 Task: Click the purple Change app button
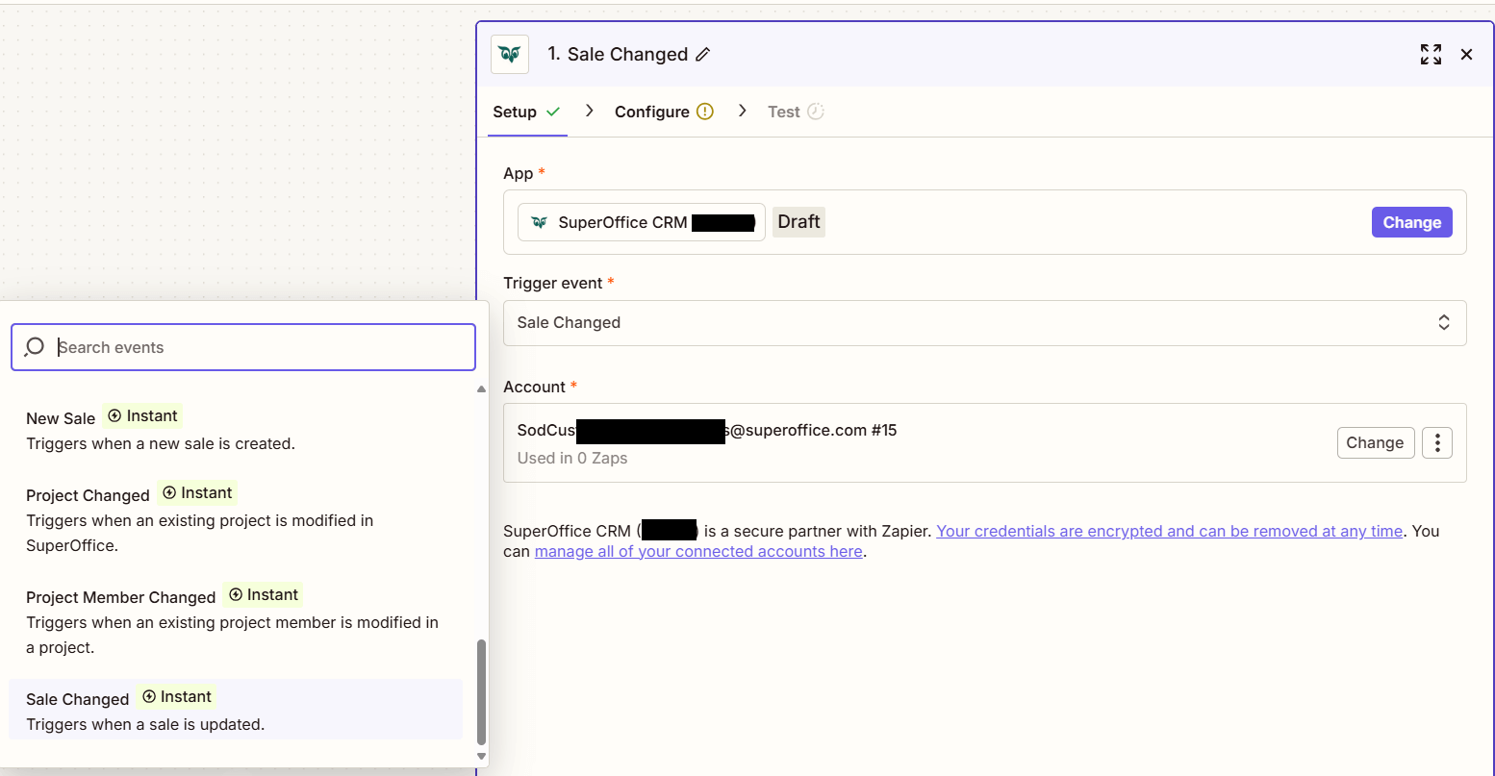pyautogui.click(x=1411, y=222)
